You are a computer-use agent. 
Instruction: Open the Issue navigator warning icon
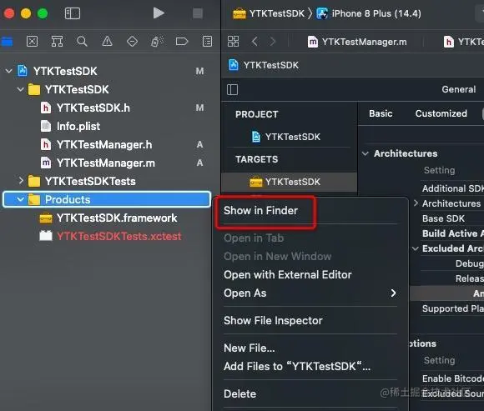(x=107, y=42)
